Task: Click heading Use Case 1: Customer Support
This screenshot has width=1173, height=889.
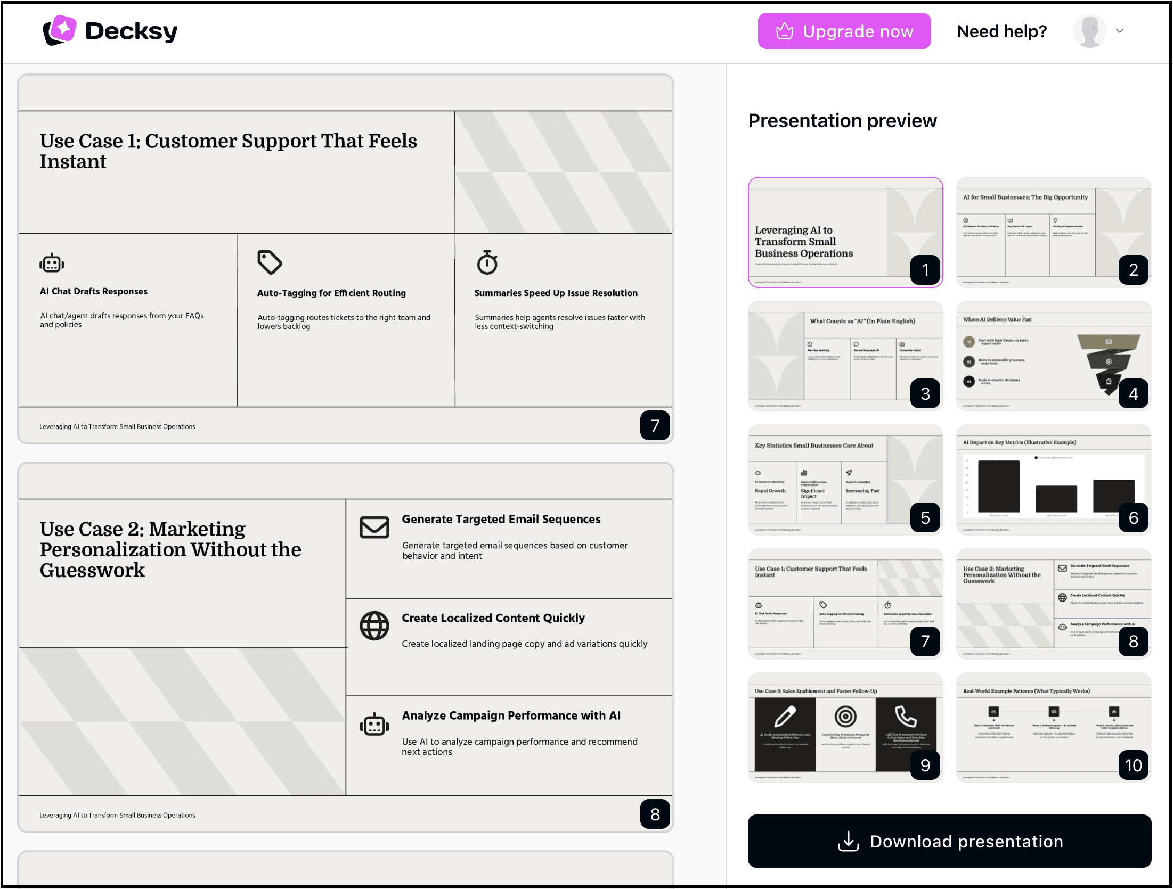Action: (228, 151)
